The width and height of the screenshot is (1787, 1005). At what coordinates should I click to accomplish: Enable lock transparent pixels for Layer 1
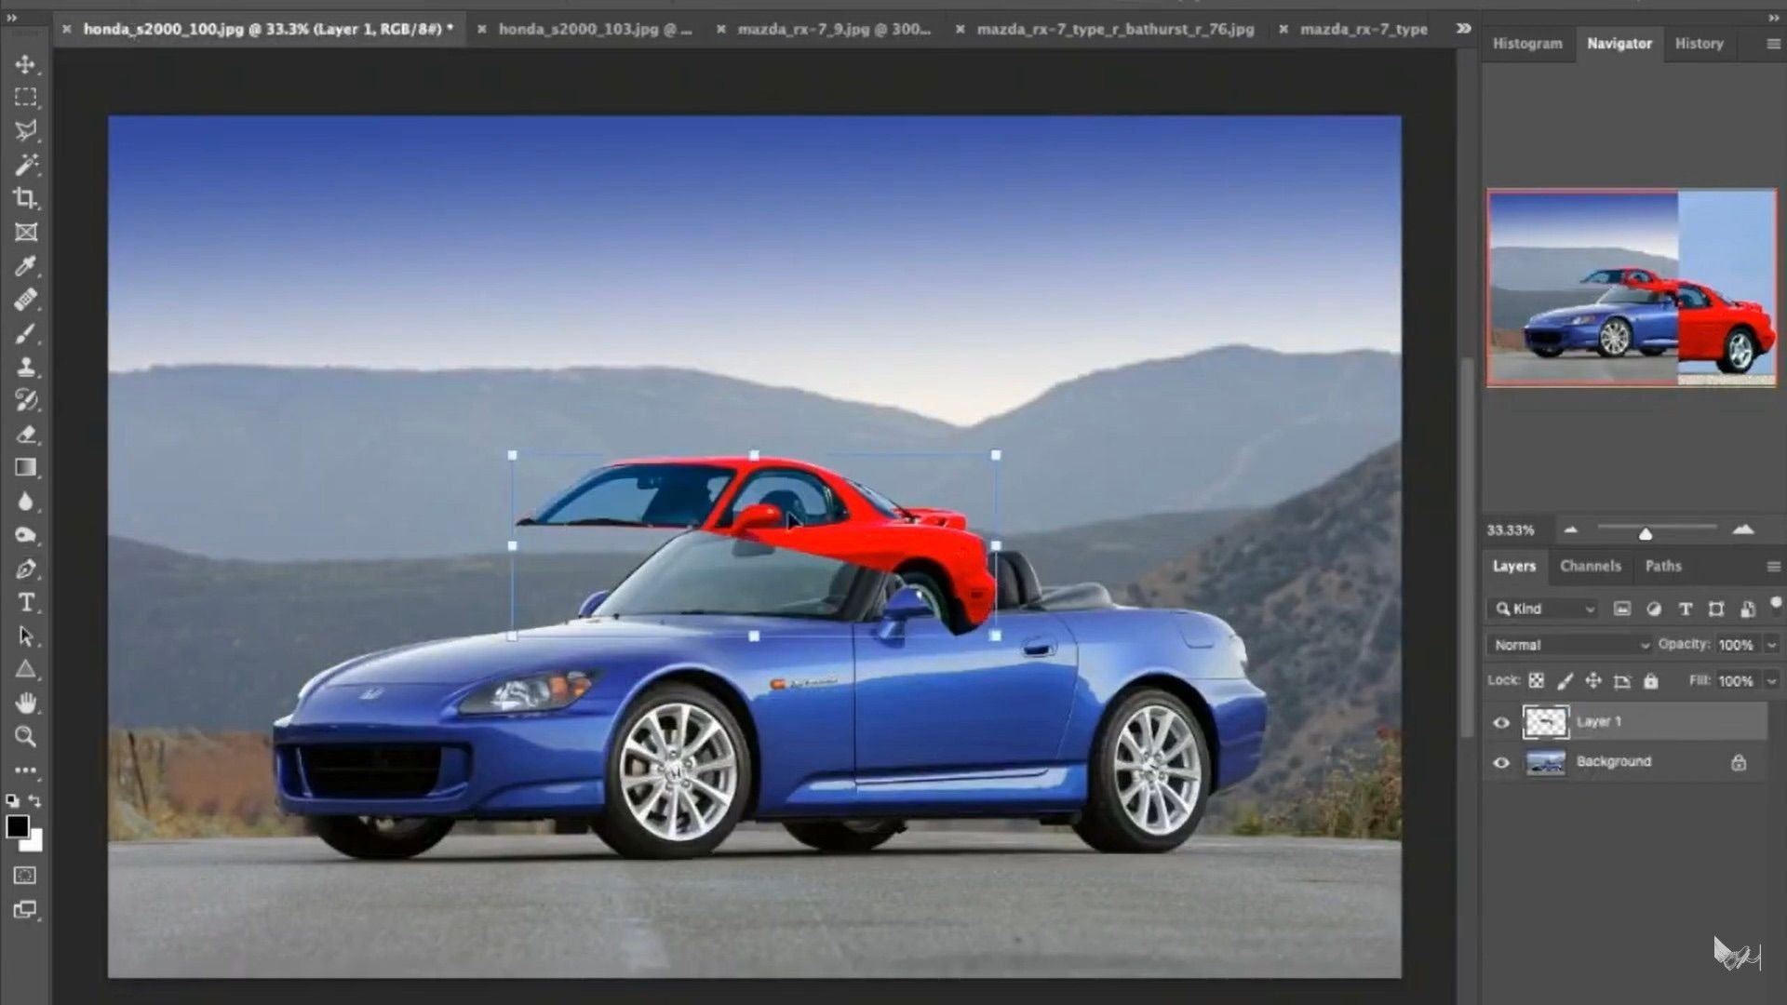click(1538, 680)
